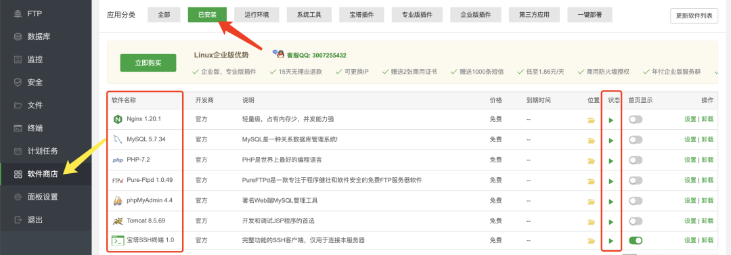
Task: Open the 监控 sidebar item
Action: tap(46, 60)
